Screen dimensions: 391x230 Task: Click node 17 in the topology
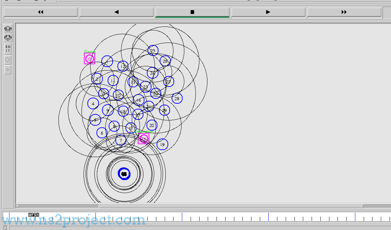point(131,128)
